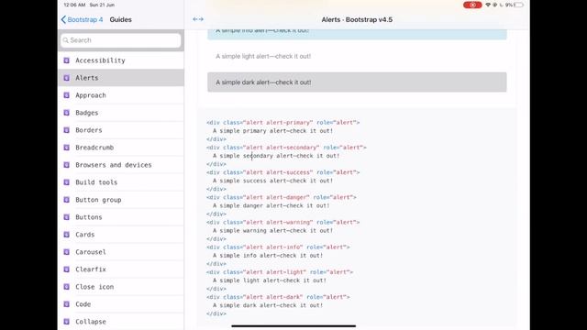Click the search magnifier icon
Screen dimensions: 587x330
click(x=66, y=40)
